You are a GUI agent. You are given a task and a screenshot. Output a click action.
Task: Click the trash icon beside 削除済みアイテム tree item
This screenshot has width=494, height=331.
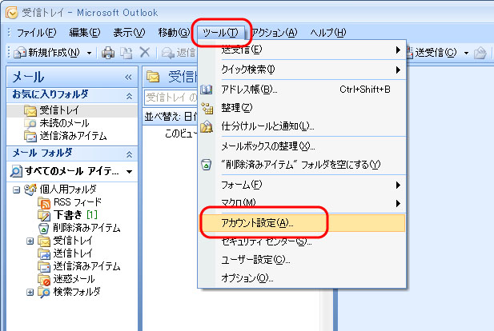coord(44,229)
